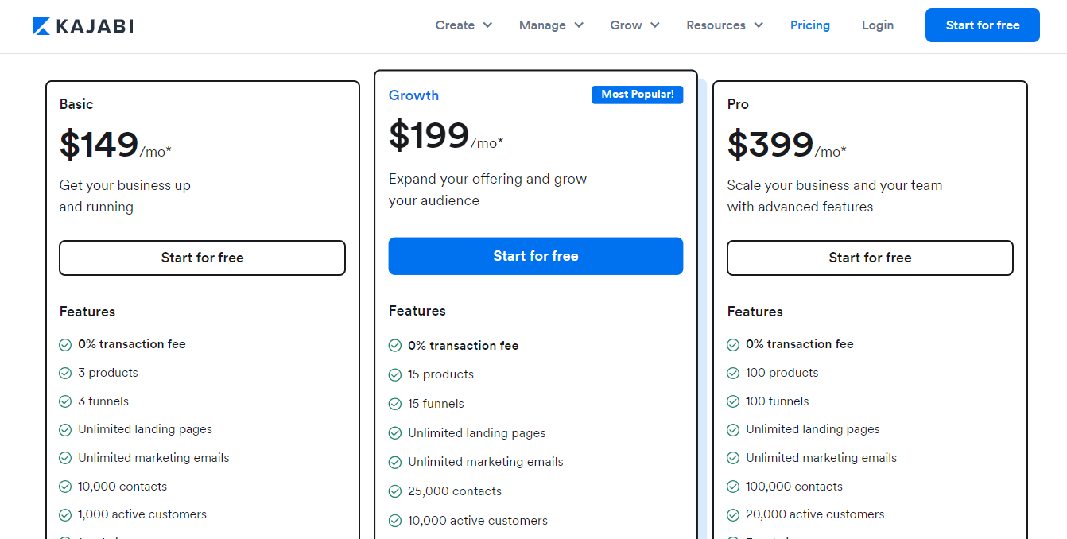This screenshot has height=539, width=1067.
Task: Expand the Grow navigation dropdown
Action: 634,25
